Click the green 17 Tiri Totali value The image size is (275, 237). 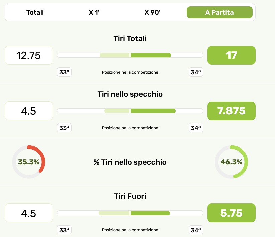tap(232, 55)
